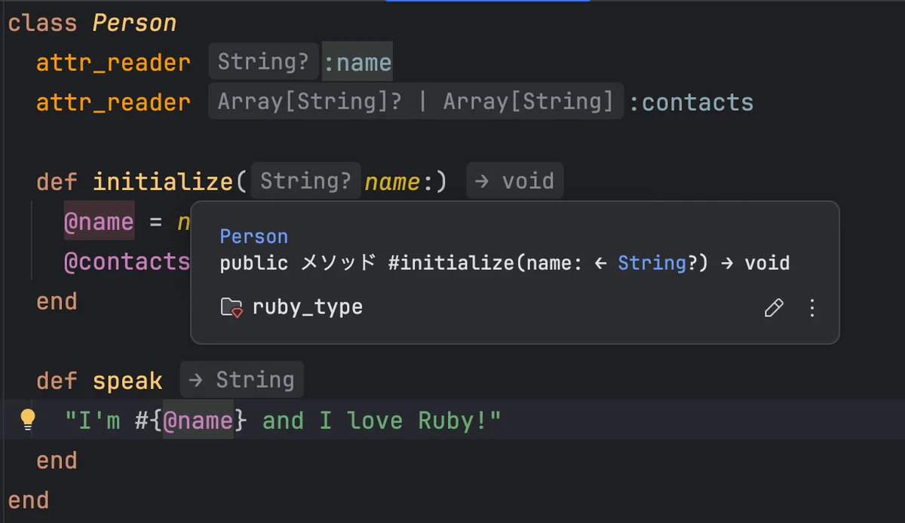
Task: Click the → String return hint after speak
Action: point(242,380)
